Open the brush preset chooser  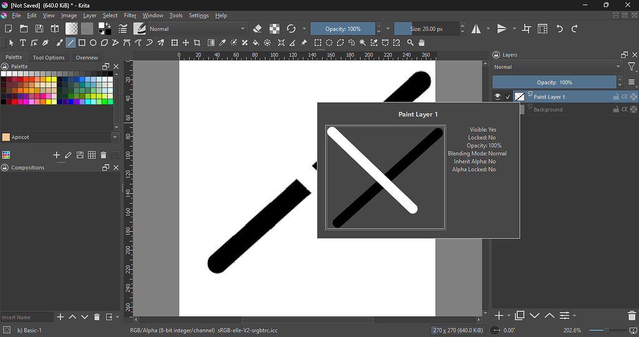[139, 29]
